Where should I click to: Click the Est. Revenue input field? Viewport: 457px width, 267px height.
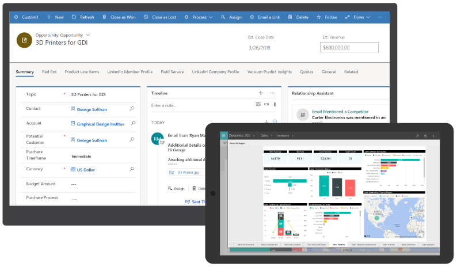click(x=349, y=48)
